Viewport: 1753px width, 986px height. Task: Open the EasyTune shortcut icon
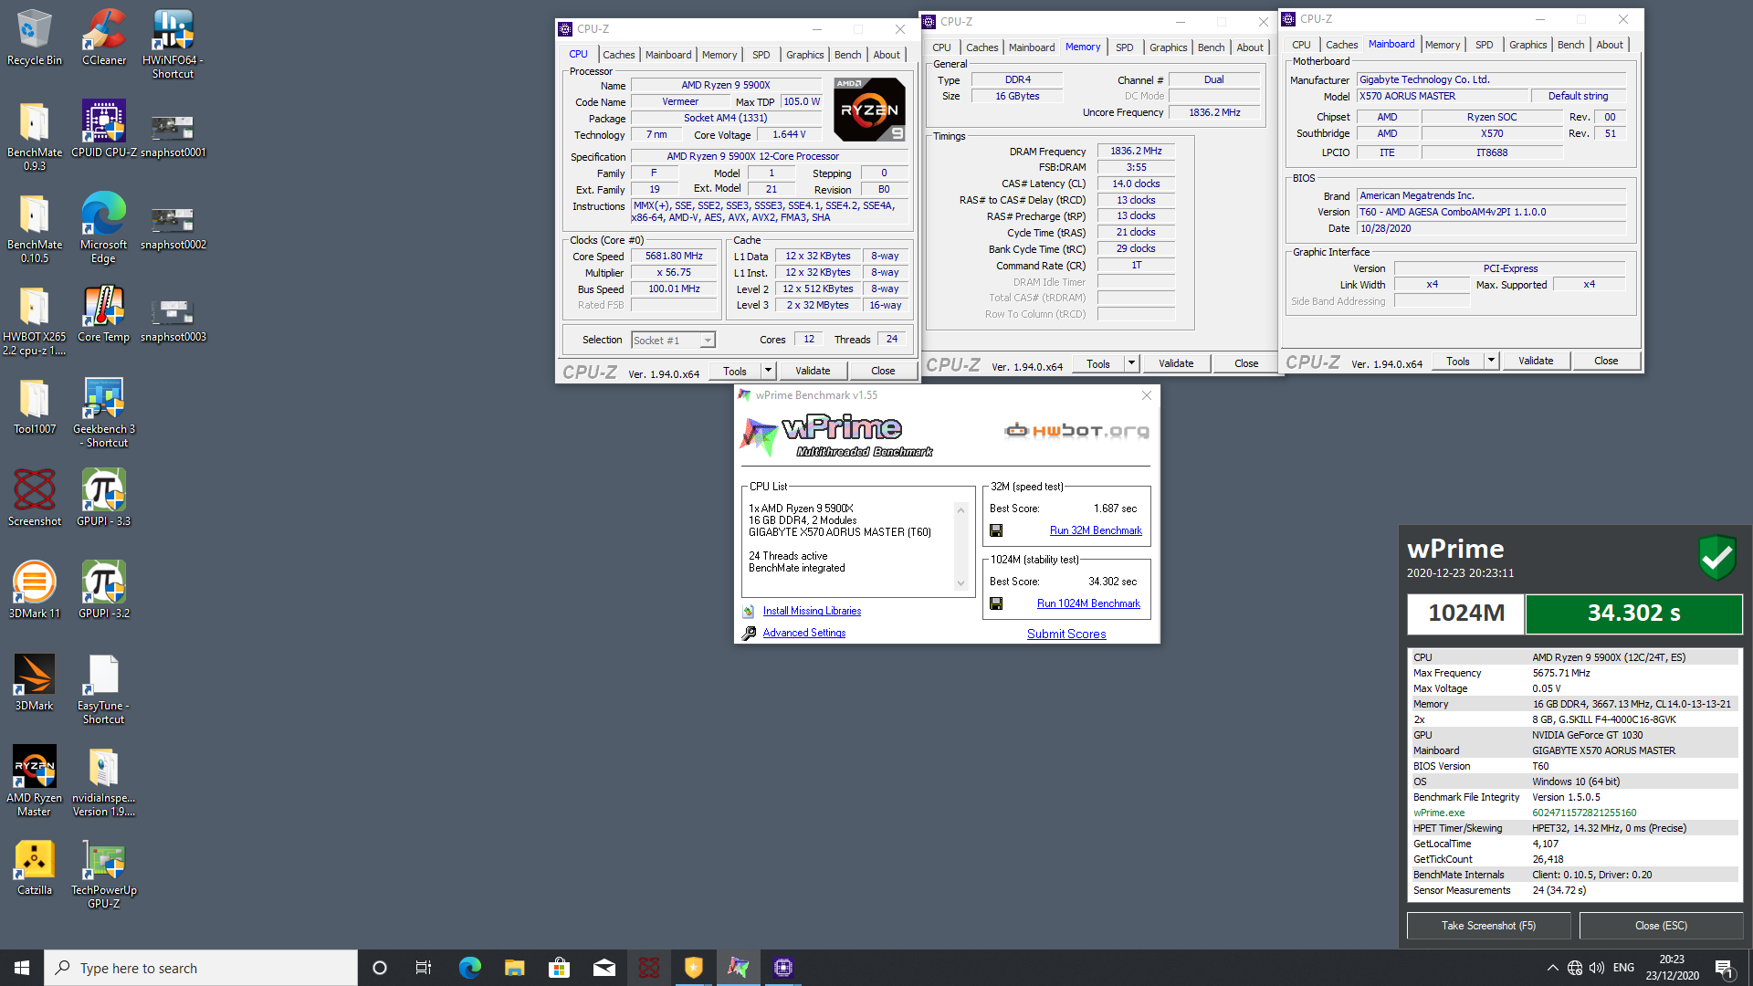[x=104, y=688]
